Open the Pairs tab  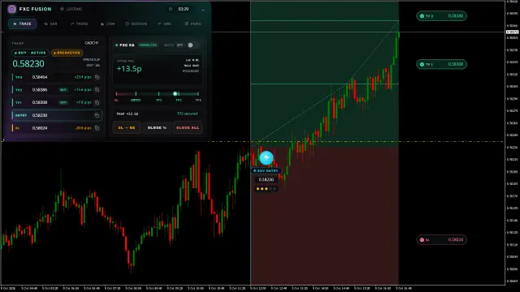click(x=193, y=24)
